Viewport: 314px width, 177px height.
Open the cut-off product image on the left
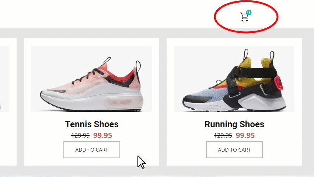pyautogui.click(x=4, y=79)
